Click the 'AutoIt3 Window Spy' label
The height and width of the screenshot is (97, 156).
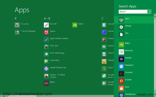coord(58,68)
